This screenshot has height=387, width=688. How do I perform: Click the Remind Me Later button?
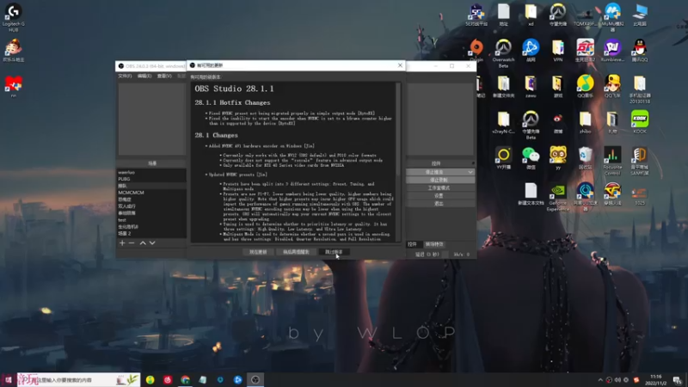click(296, 252)
